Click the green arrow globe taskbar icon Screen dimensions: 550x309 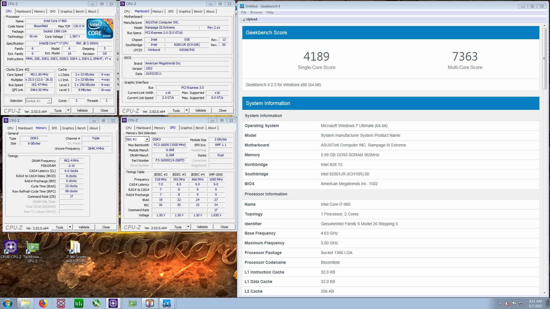pos(97,303)
